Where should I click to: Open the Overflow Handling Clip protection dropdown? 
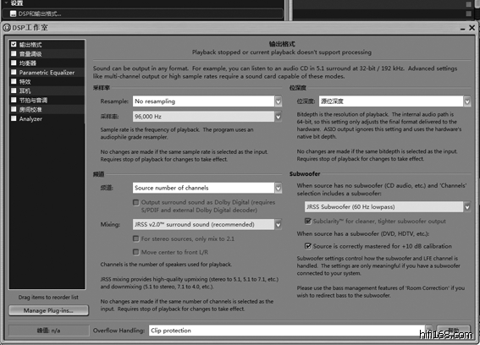[291, 331]
